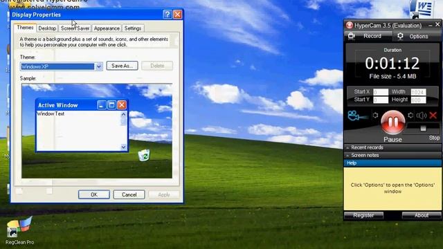Switch to the Desktop tab in Display Properties
Viewport: 443px width, 249px height.
click(x=47, y=28)
